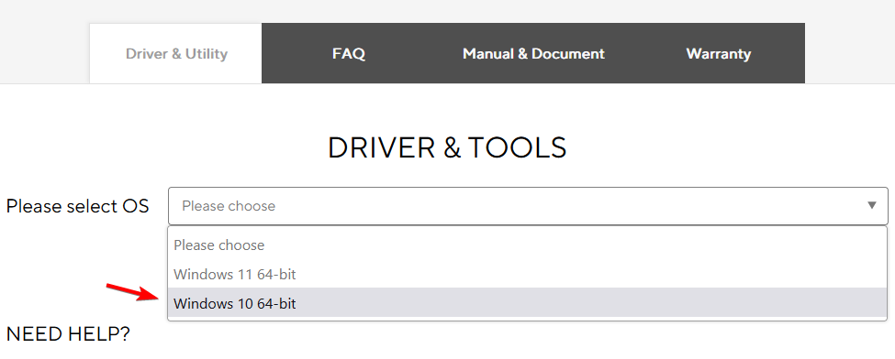Switch to the FAQ tab
The image size is (895, 359).
click(348, 53)
